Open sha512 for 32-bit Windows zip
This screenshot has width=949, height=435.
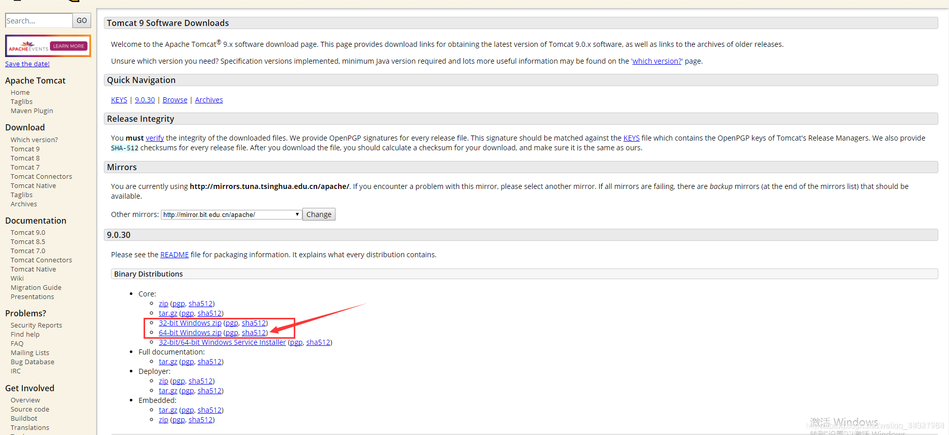click(x=254, y=323)
